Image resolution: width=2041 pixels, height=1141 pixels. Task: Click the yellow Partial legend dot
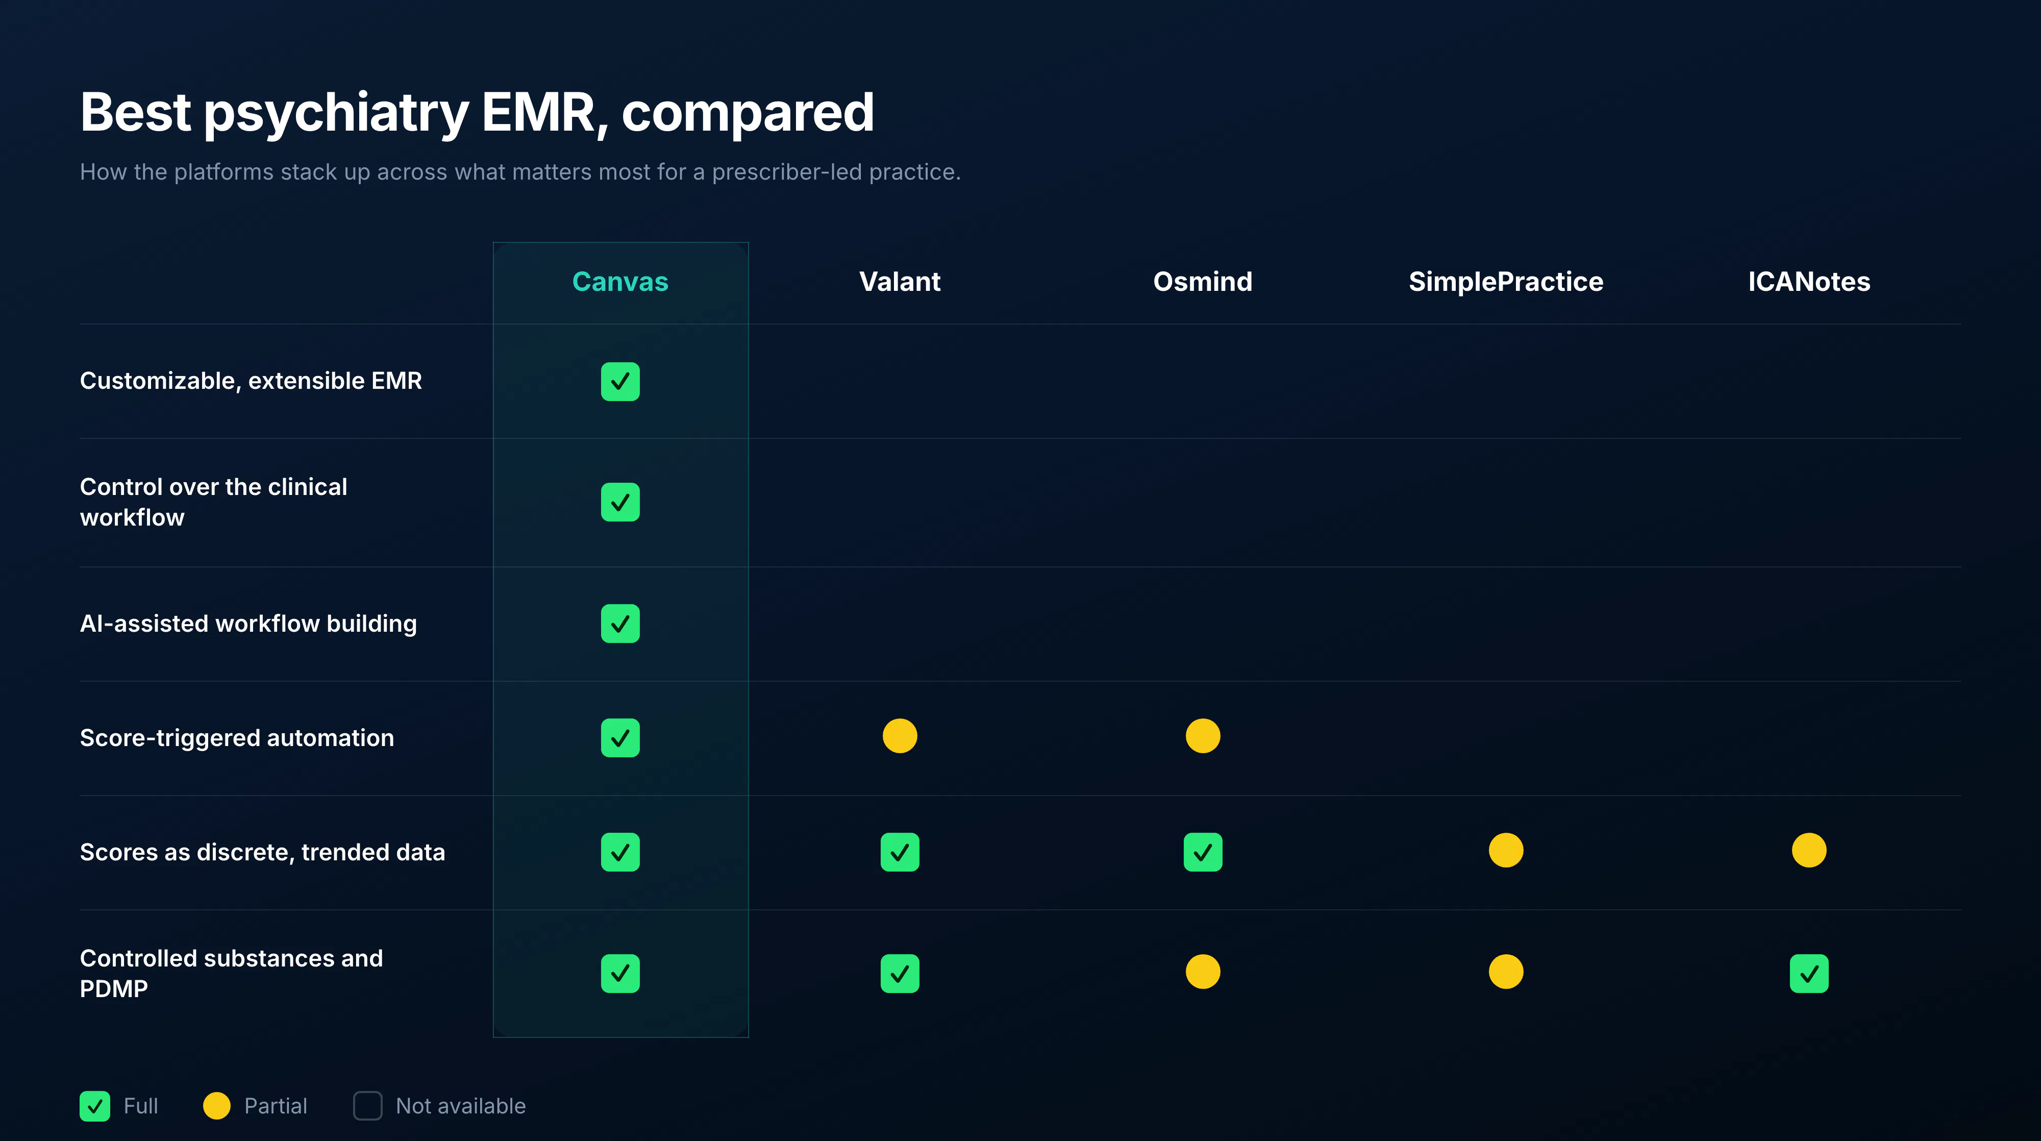[216, 1105]
